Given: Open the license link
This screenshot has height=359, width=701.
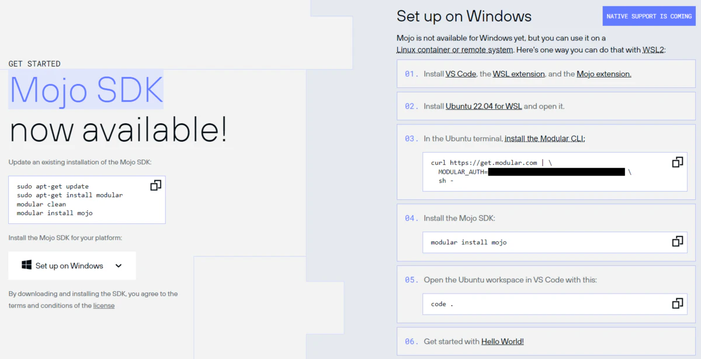Looking at the screenshot, I should coord(104,306).
